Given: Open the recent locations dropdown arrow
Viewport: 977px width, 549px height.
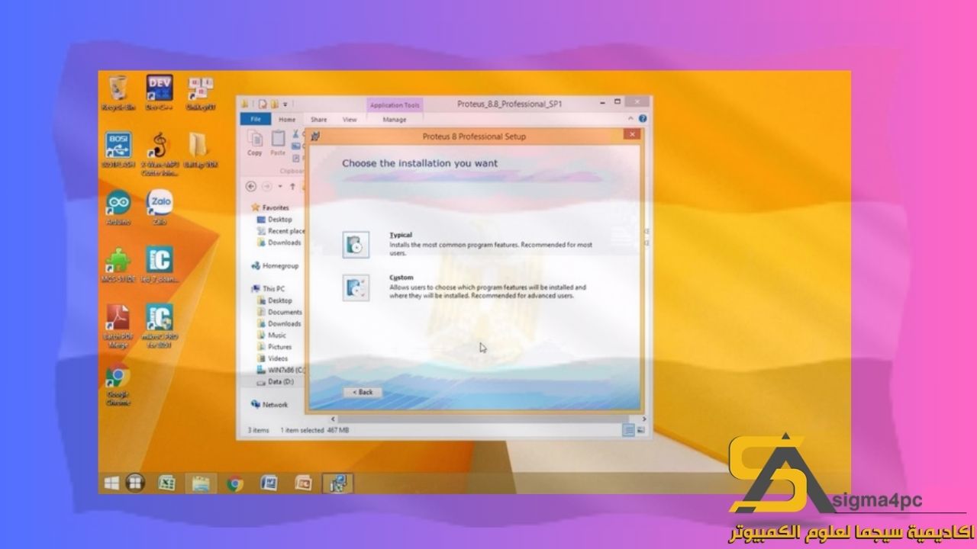Looking at the screenshot, I should pyautogui.click(x=280, y=186).
